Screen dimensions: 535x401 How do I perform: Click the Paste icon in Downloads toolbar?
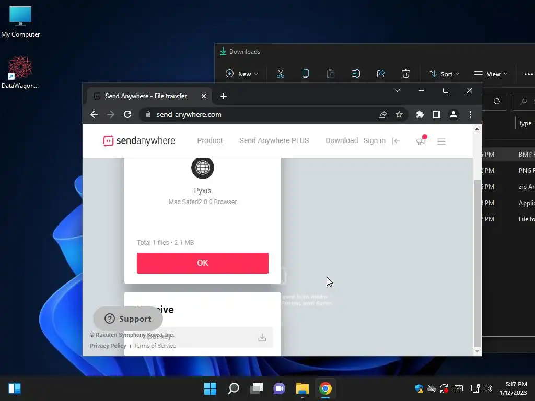coord(331,74)
